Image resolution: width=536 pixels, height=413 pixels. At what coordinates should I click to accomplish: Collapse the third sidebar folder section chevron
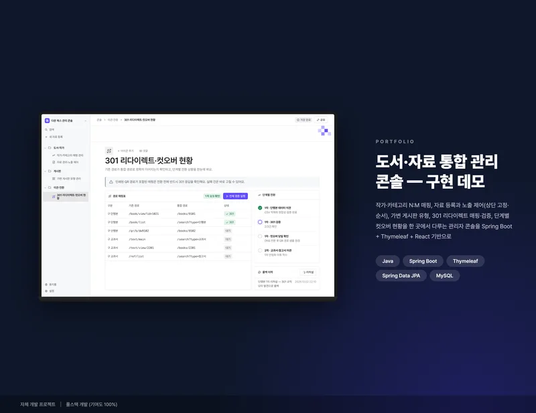click(46, 187)
